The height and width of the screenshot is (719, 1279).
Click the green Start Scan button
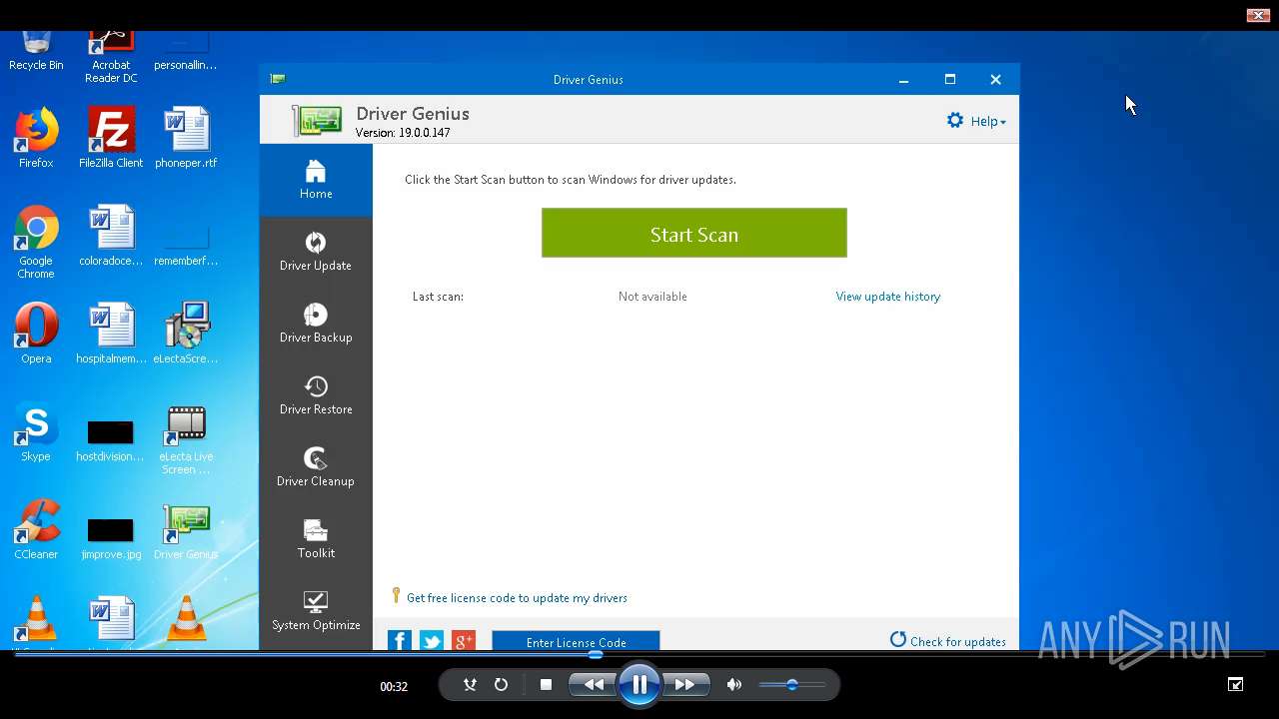pos(694,233)
